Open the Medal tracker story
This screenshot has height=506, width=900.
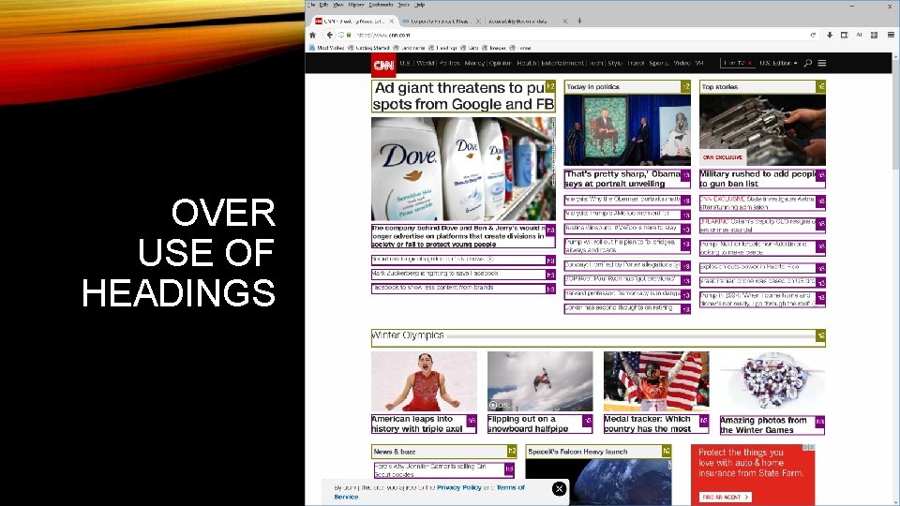(656, 424)
